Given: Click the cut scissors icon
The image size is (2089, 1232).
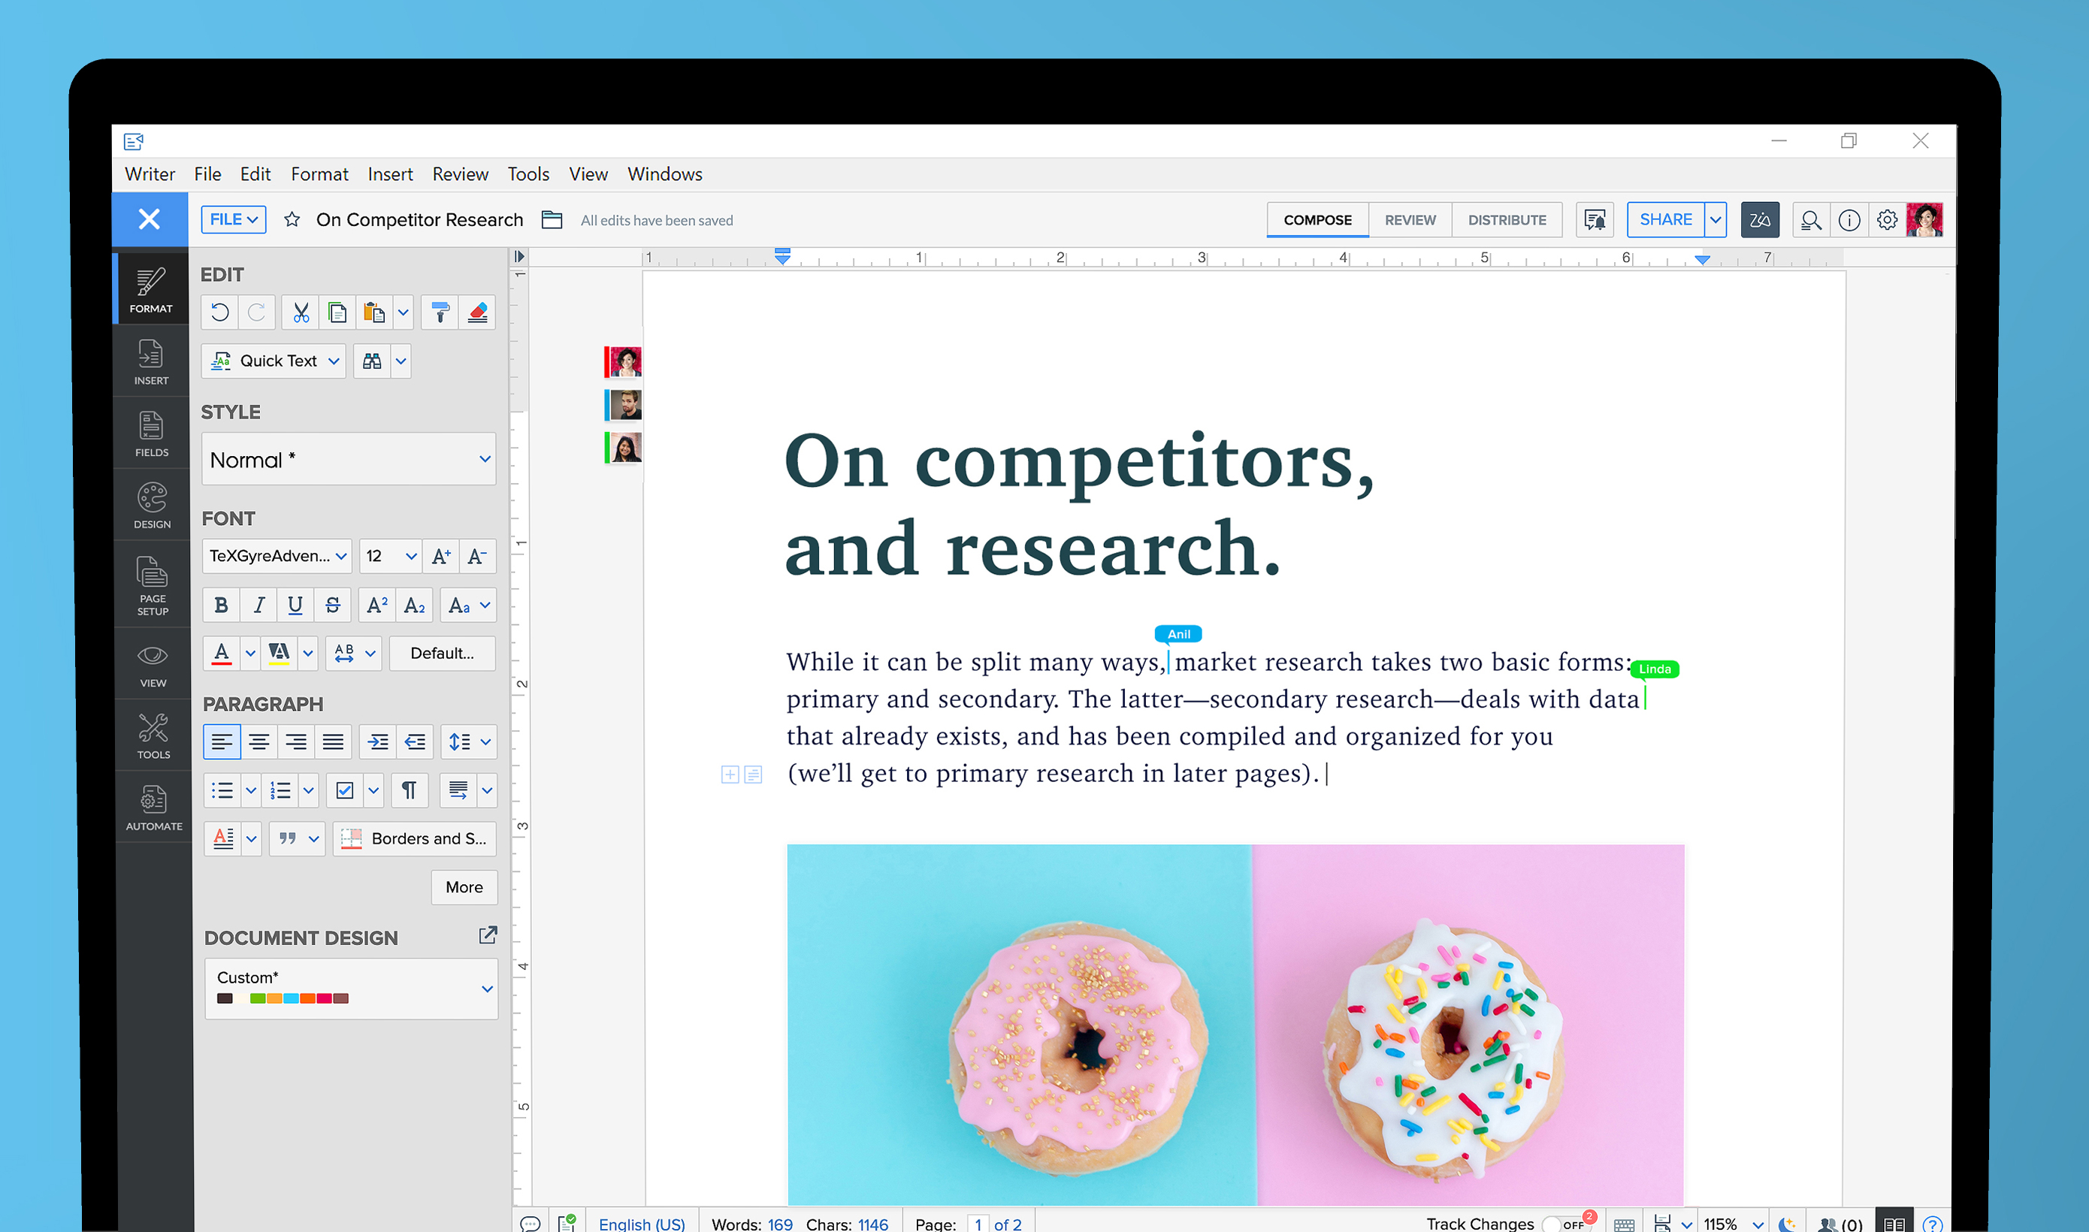Looking at the screenshot, I should point(301,313).
